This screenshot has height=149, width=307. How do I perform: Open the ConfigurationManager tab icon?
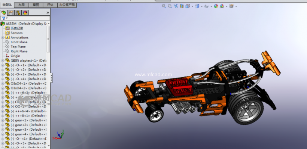18,13
